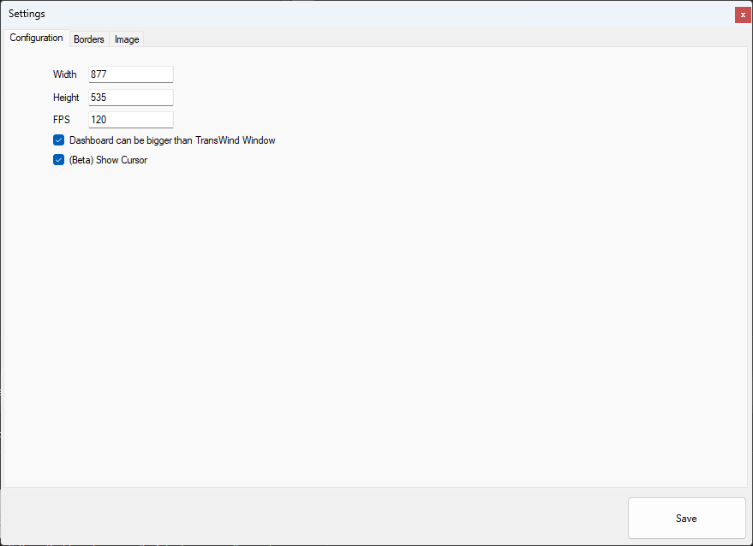
Task: Click the Height label
Action: (x=66, y=98)
